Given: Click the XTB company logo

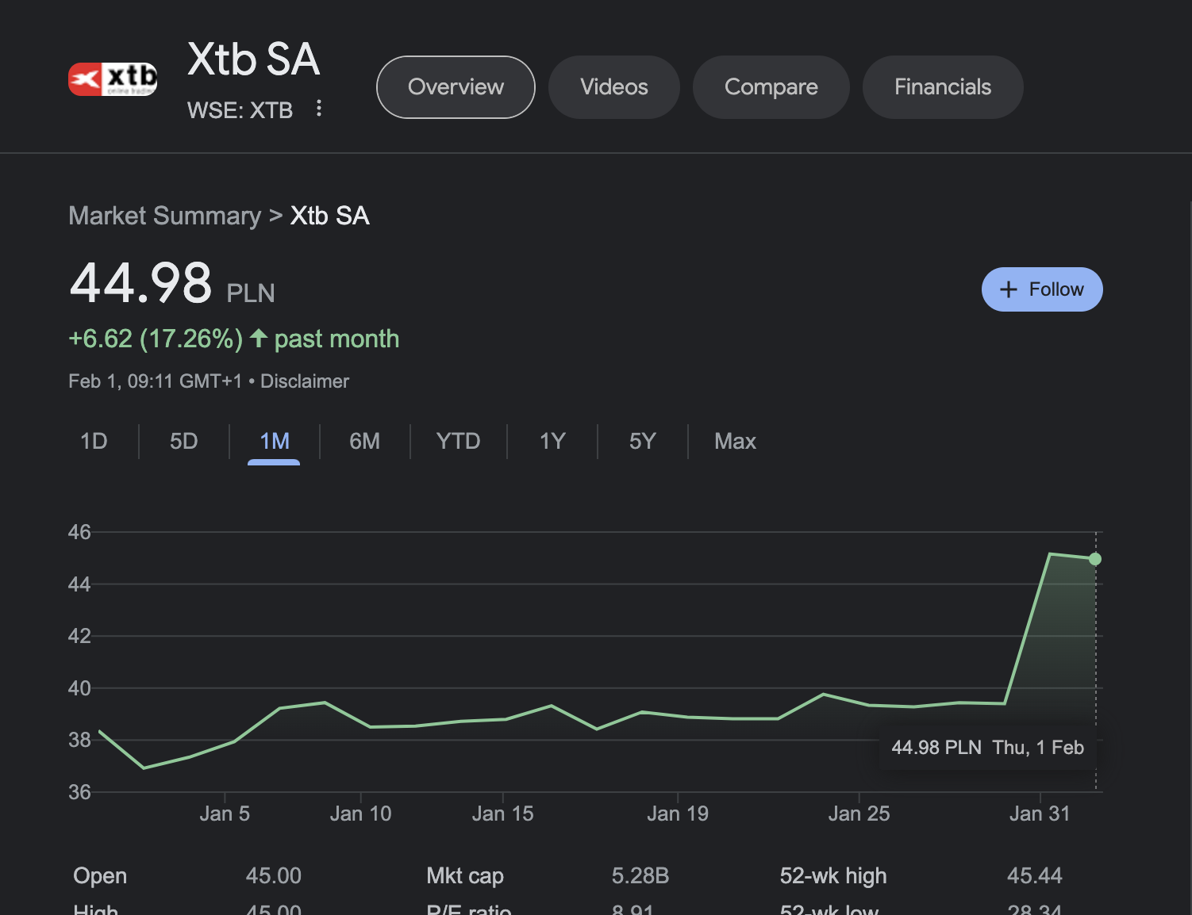Looking at the screenshot, I should point(113,79).
